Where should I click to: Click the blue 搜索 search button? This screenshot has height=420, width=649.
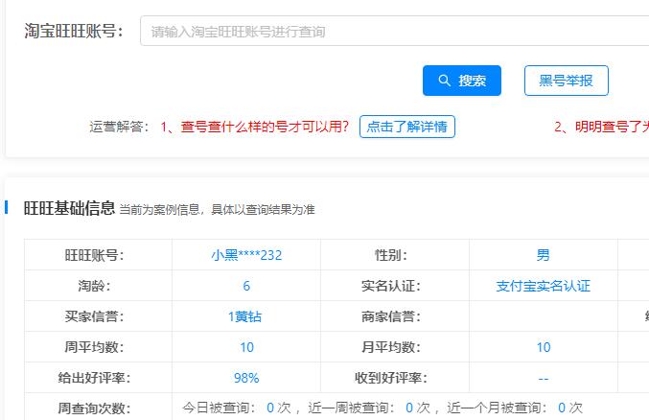(x=462, y=81)
